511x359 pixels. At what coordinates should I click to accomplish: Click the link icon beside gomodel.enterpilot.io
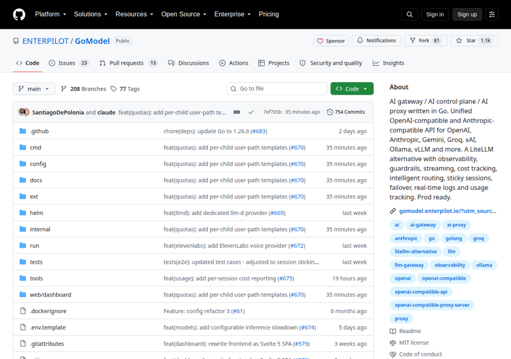click(x=393, y=211)
